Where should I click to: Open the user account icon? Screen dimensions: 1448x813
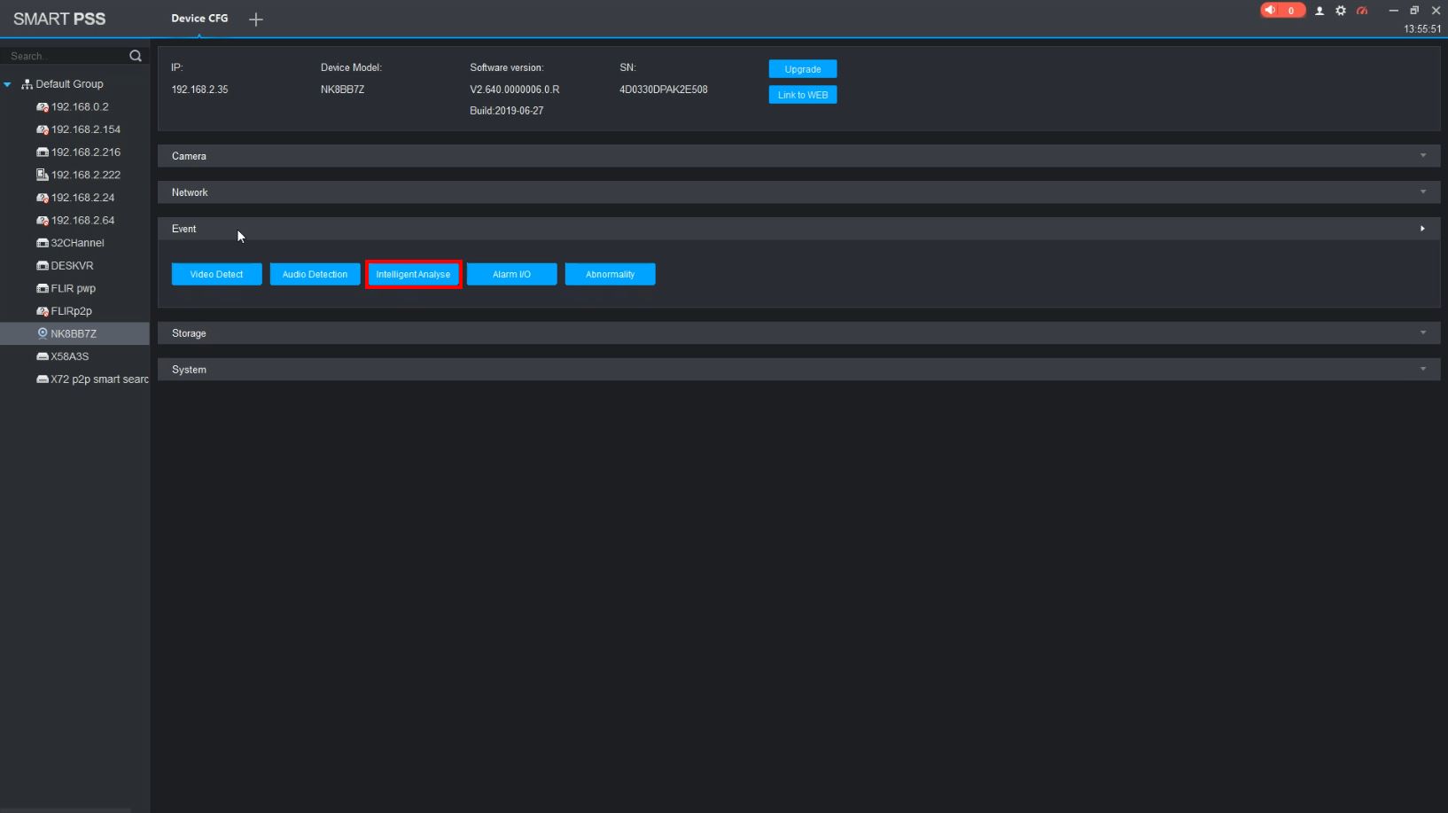[x=1320, y=11]
